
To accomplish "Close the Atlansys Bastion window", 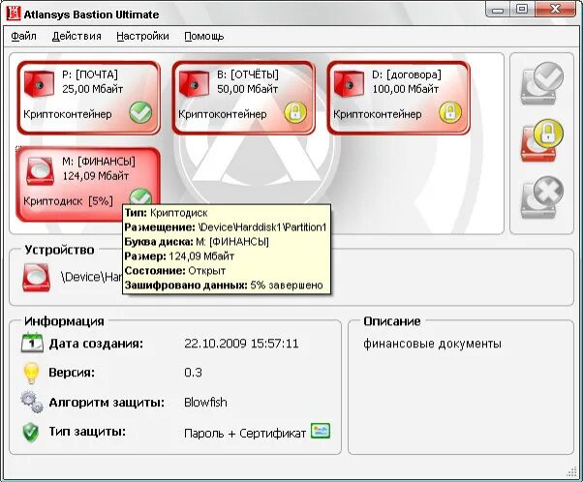I will click(x=556, y=10).
